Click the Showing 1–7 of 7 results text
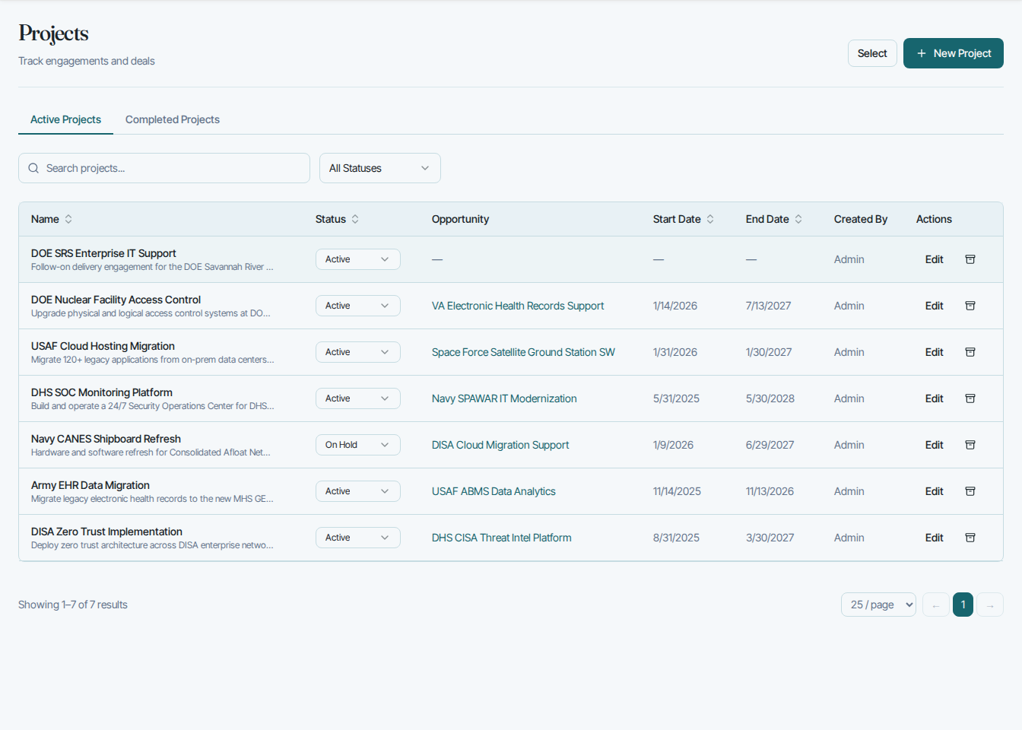The width and height of the screenshot is (1022, 730). 73,605
